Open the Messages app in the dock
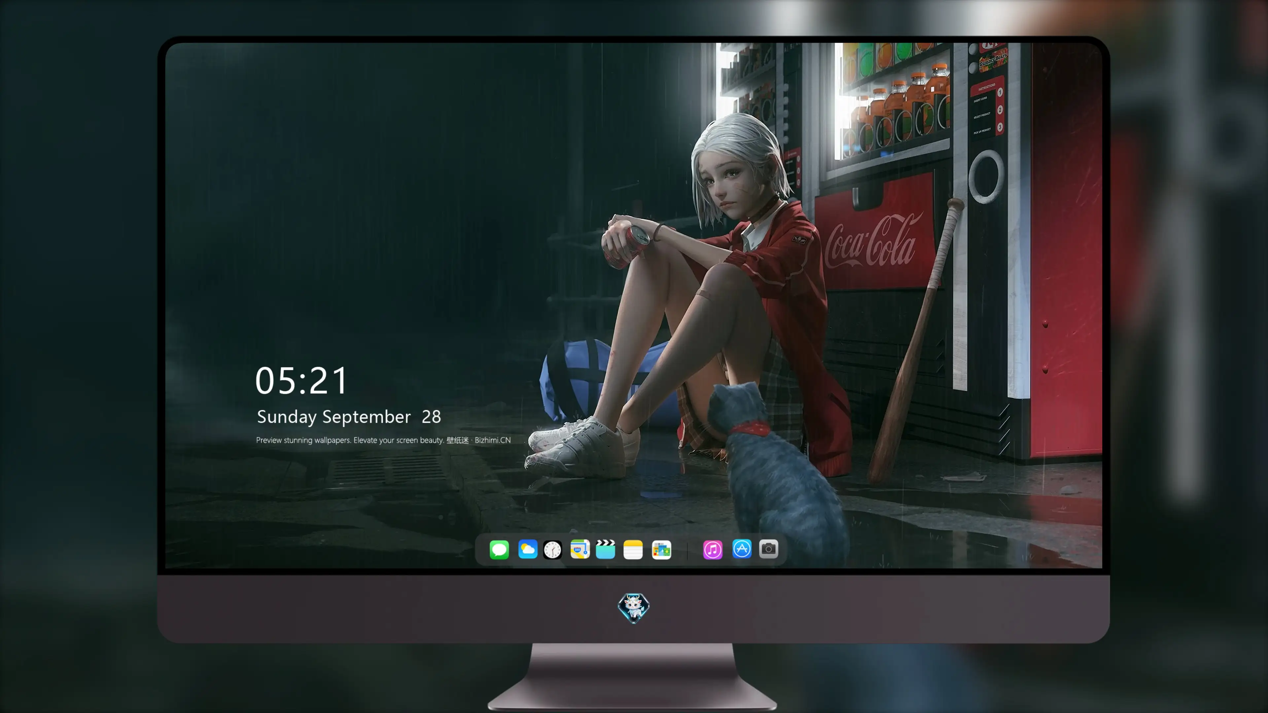Viewport: 1268px width, 713px height. [499, 549]
